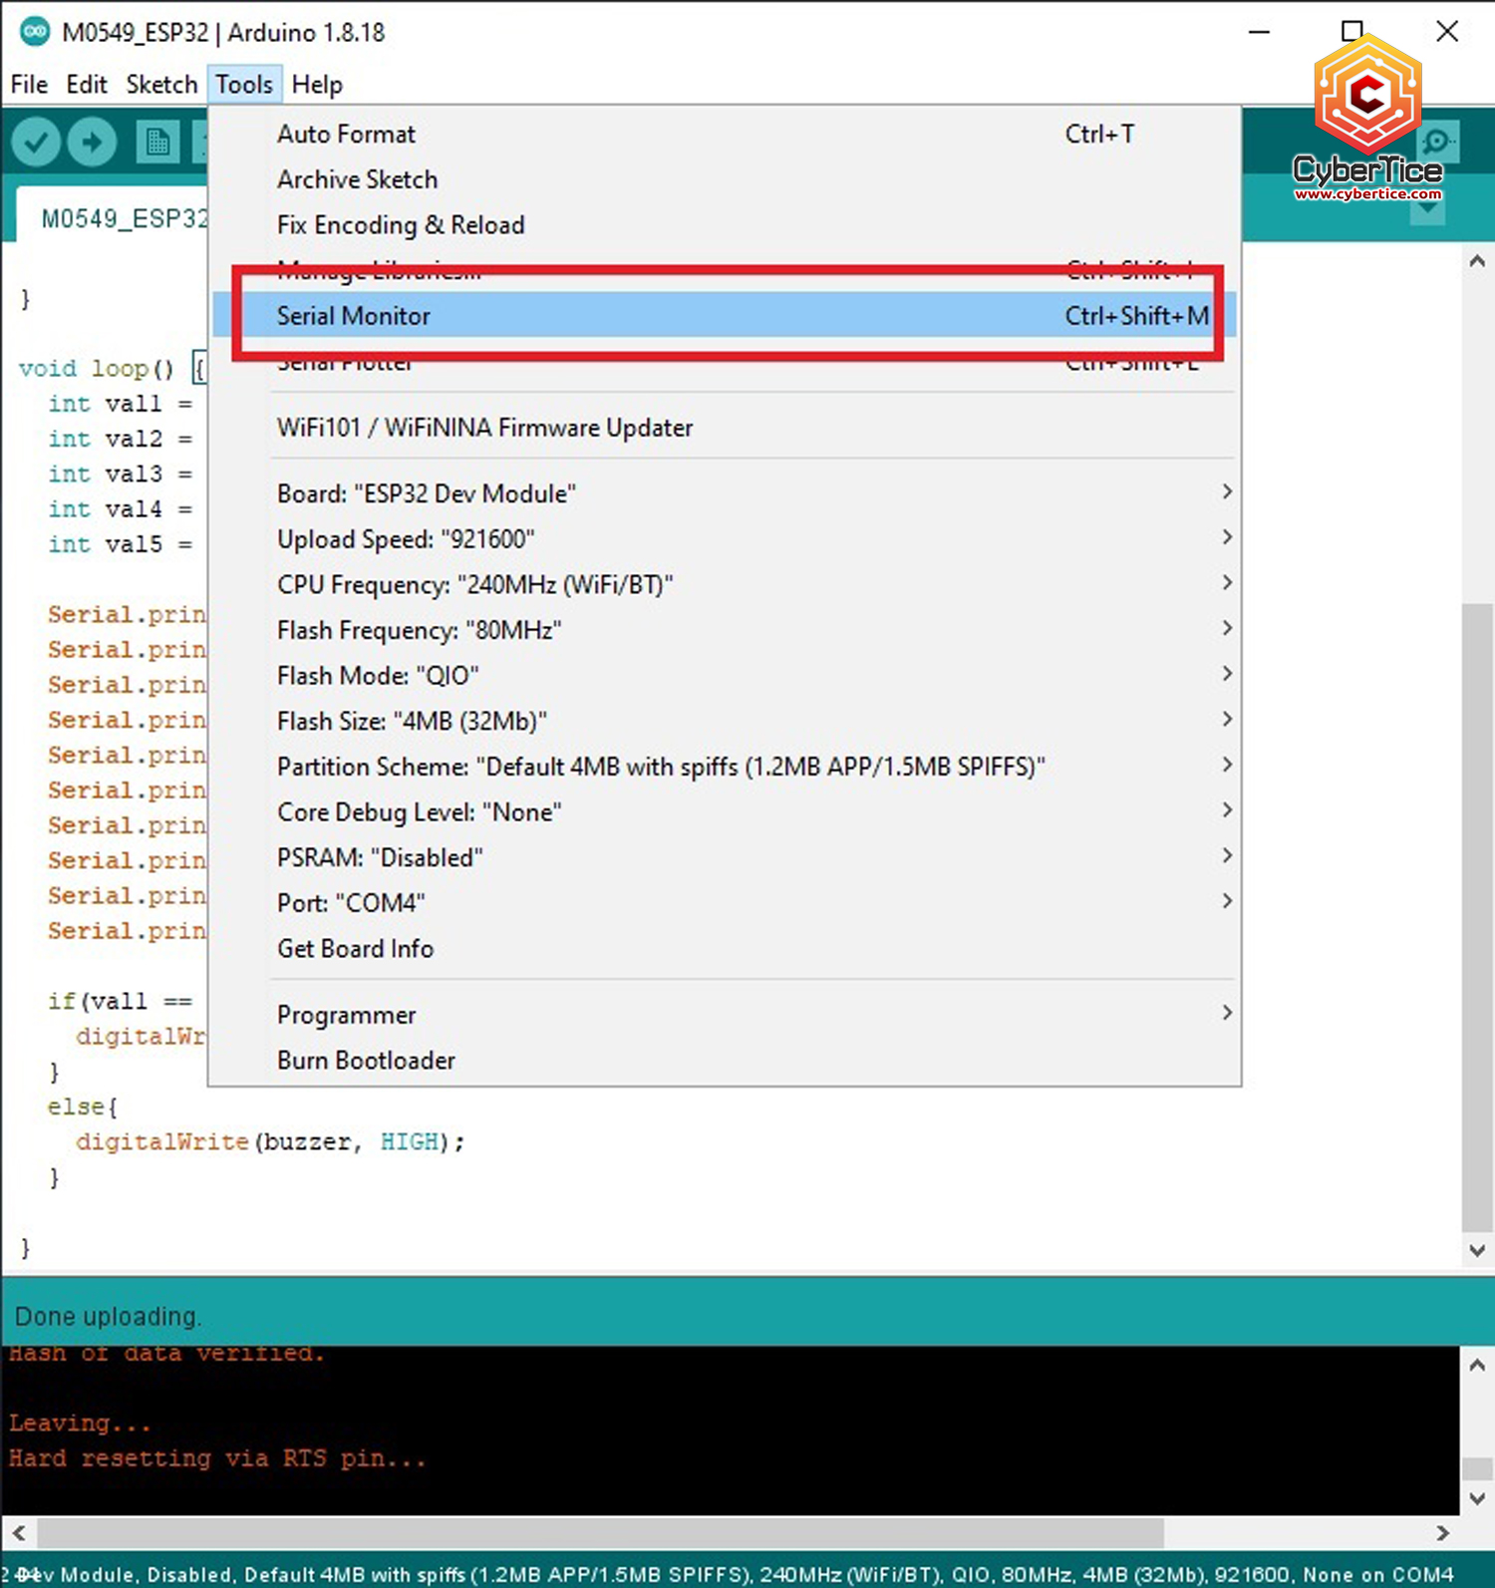Image resolution: width=1495 pixels, height=1588 pixels.
Task: Click console horizontal scroll left arrow
Action: pos(19,1532)
